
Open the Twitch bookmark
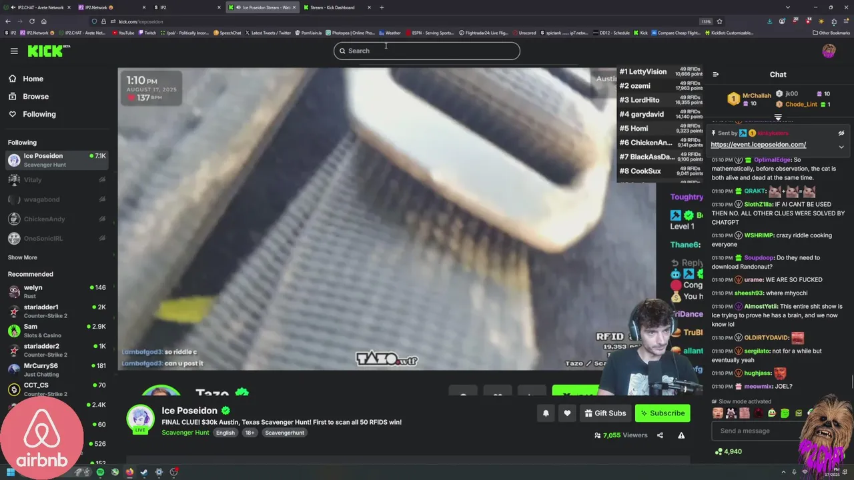pyautogui.click(x=147, y=33)
